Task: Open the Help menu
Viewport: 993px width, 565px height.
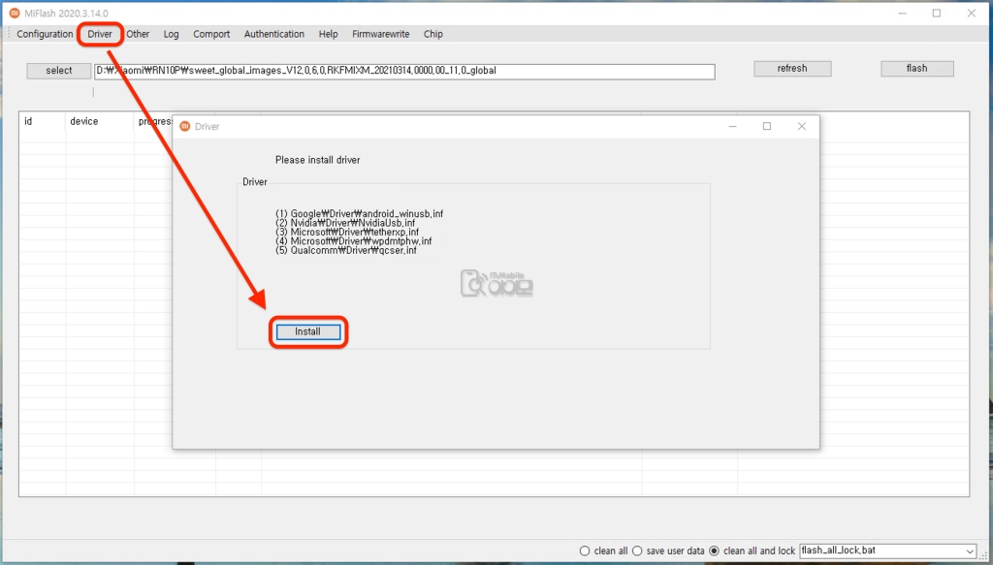Action: click(328, 34)
